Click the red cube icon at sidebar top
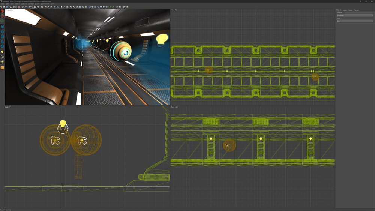Image resolution: width=375 pixels, height=211 pixels. [x=2, y=11]
